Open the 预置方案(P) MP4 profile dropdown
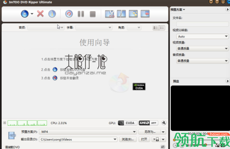 [88, 132]
